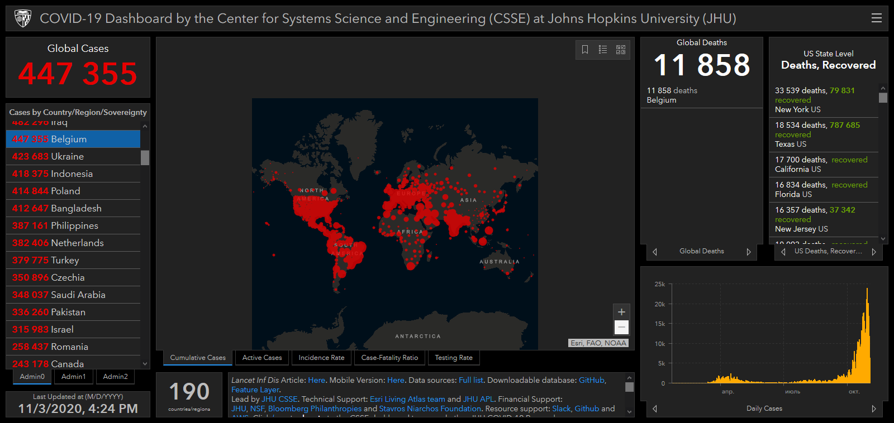Image resolution: width=894 pixels, height=423 pixels.
Task: Open the map bookmarks icon
Action: click(585, 50)
